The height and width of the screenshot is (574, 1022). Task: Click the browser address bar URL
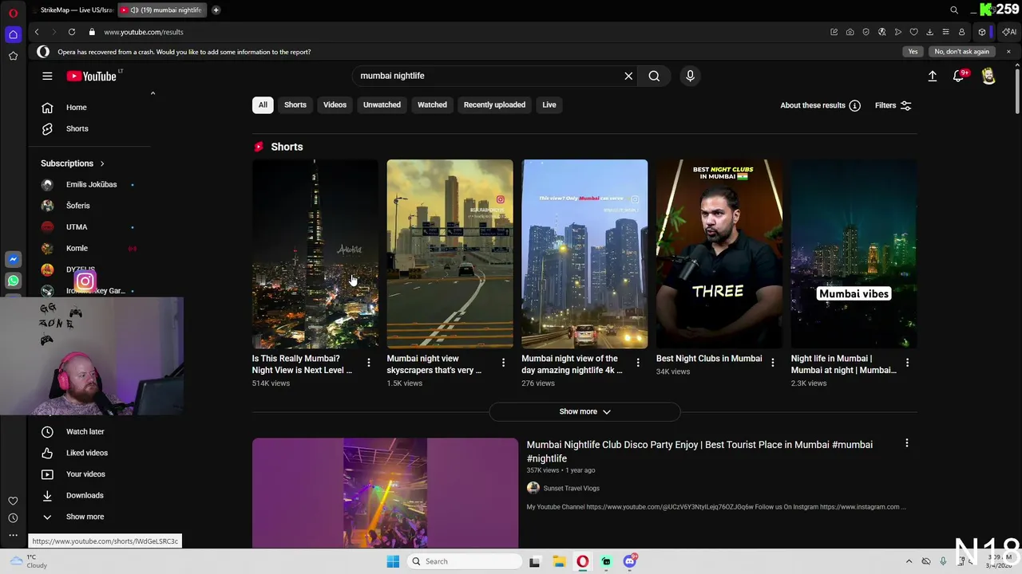pyautogui.click(x=144, y=32)
